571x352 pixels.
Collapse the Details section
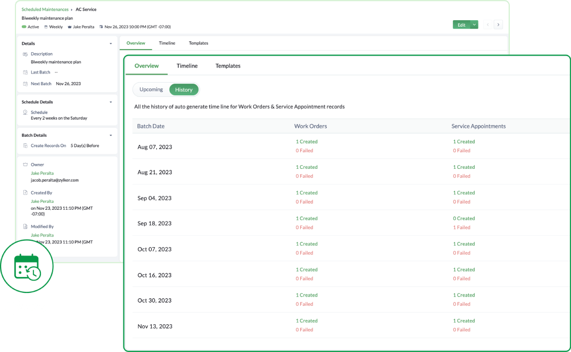[x=111, y=44]
